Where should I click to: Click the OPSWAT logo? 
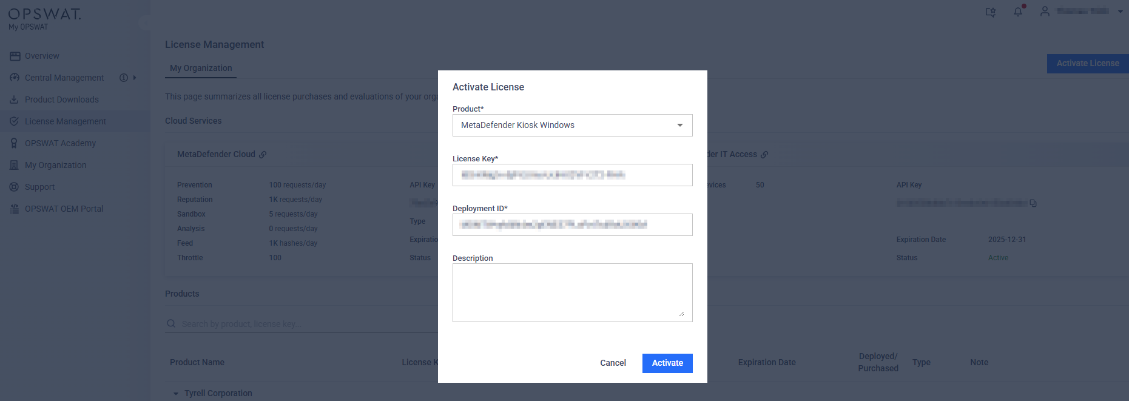tap(44, 14)
